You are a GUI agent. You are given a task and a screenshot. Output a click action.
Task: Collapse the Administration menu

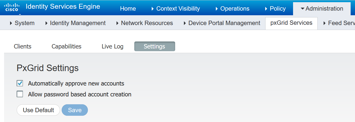click(322, 9)
